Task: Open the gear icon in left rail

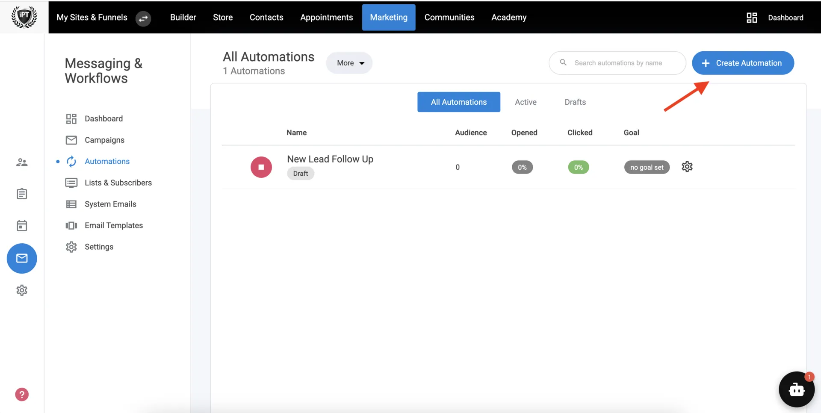Action: (x=22, y=290)
